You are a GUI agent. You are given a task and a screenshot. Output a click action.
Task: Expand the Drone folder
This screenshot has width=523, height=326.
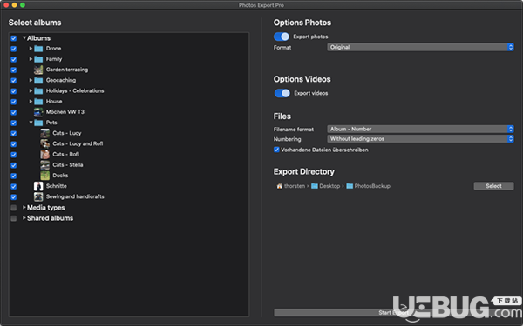(x=31, y=49)
